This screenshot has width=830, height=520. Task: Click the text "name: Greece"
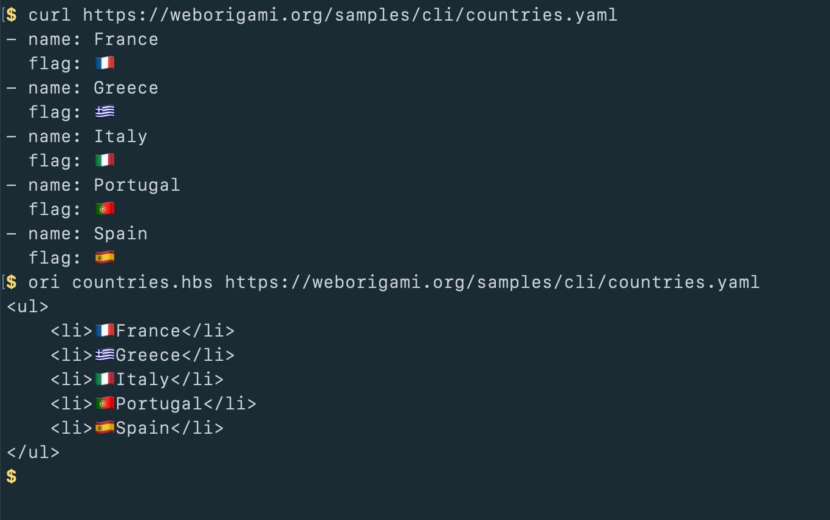pos(93,88)
